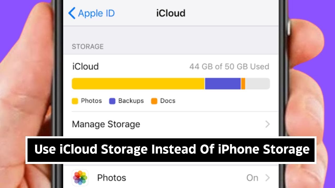This screenshot has height=188, width=335.
Task: Expand the Photos row chevron
Action: click(267, 178)
